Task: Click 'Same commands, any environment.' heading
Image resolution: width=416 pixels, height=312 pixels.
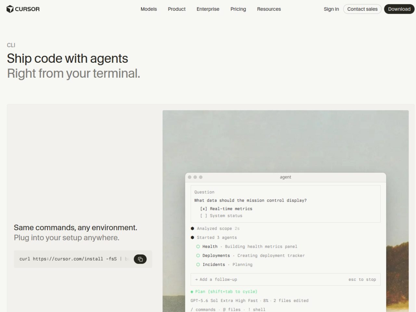Action: (75, 227)
